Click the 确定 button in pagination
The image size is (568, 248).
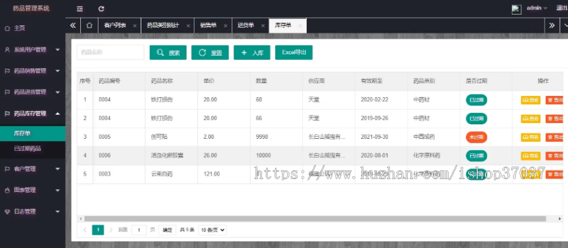(x=167, y=230)
